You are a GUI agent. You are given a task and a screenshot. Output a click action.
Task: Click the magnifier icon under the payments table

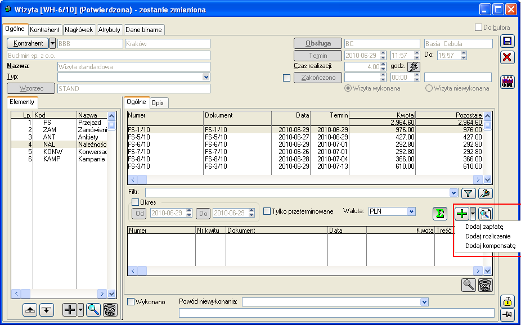pos(469,285)
